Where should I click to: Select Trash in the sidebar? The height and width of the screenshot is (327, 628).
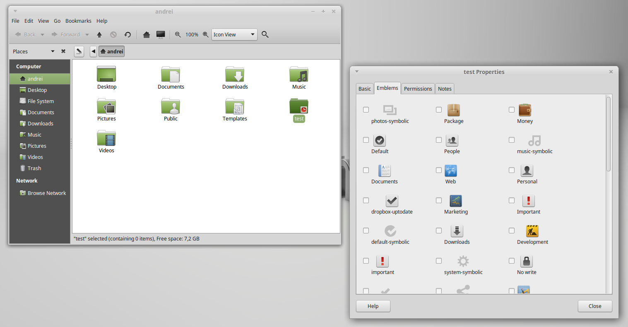(x=33, y=168)
